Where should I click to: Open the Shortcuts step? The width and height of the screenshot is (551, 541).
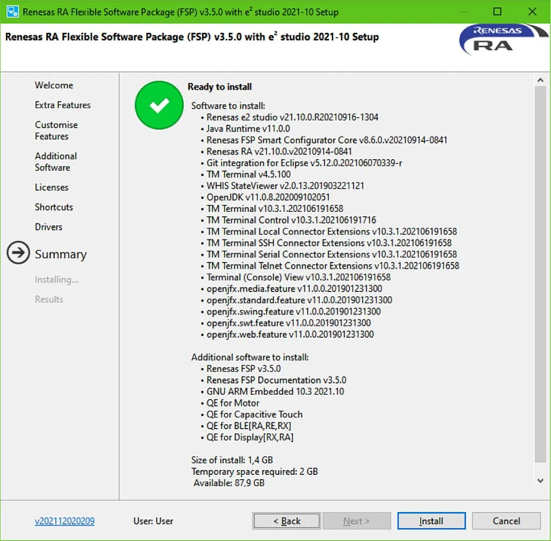(x=54, y=207)
